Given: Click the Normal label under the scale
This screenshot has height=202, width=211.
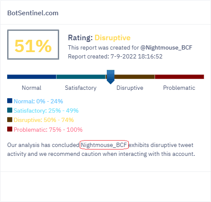Looking at the screenshot, I should coord(32,88).
